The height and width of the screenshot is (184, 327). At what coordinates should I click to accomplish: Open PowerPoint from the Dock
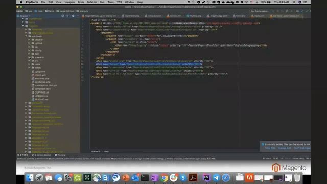pyautogui.click(x=126, y=178)
